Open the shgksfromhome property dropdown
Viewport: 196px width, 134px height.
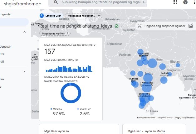[x=22, y=4]
